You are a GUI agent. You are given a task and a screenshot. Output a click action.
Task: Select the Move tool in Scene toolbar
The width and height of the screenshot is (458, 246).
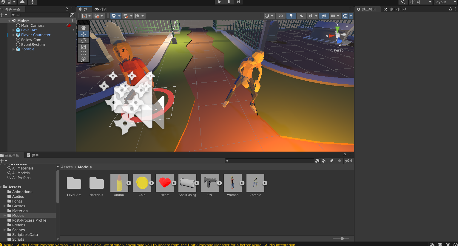84,34
